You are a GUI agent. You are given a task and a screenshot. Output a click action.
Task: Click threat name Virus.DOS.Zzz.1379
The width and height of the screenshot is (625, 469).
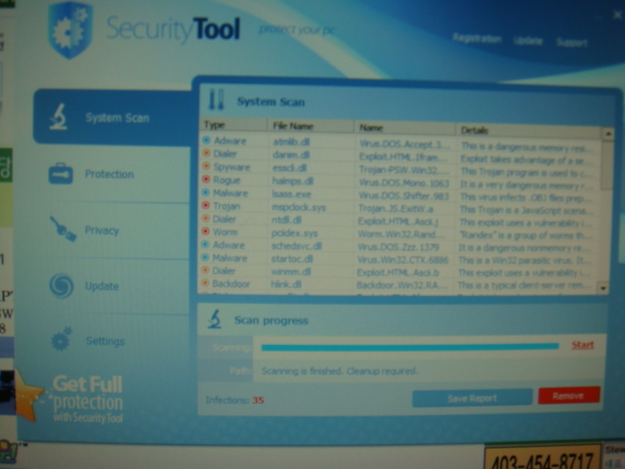pyautogui.click(x=398, y=247)
